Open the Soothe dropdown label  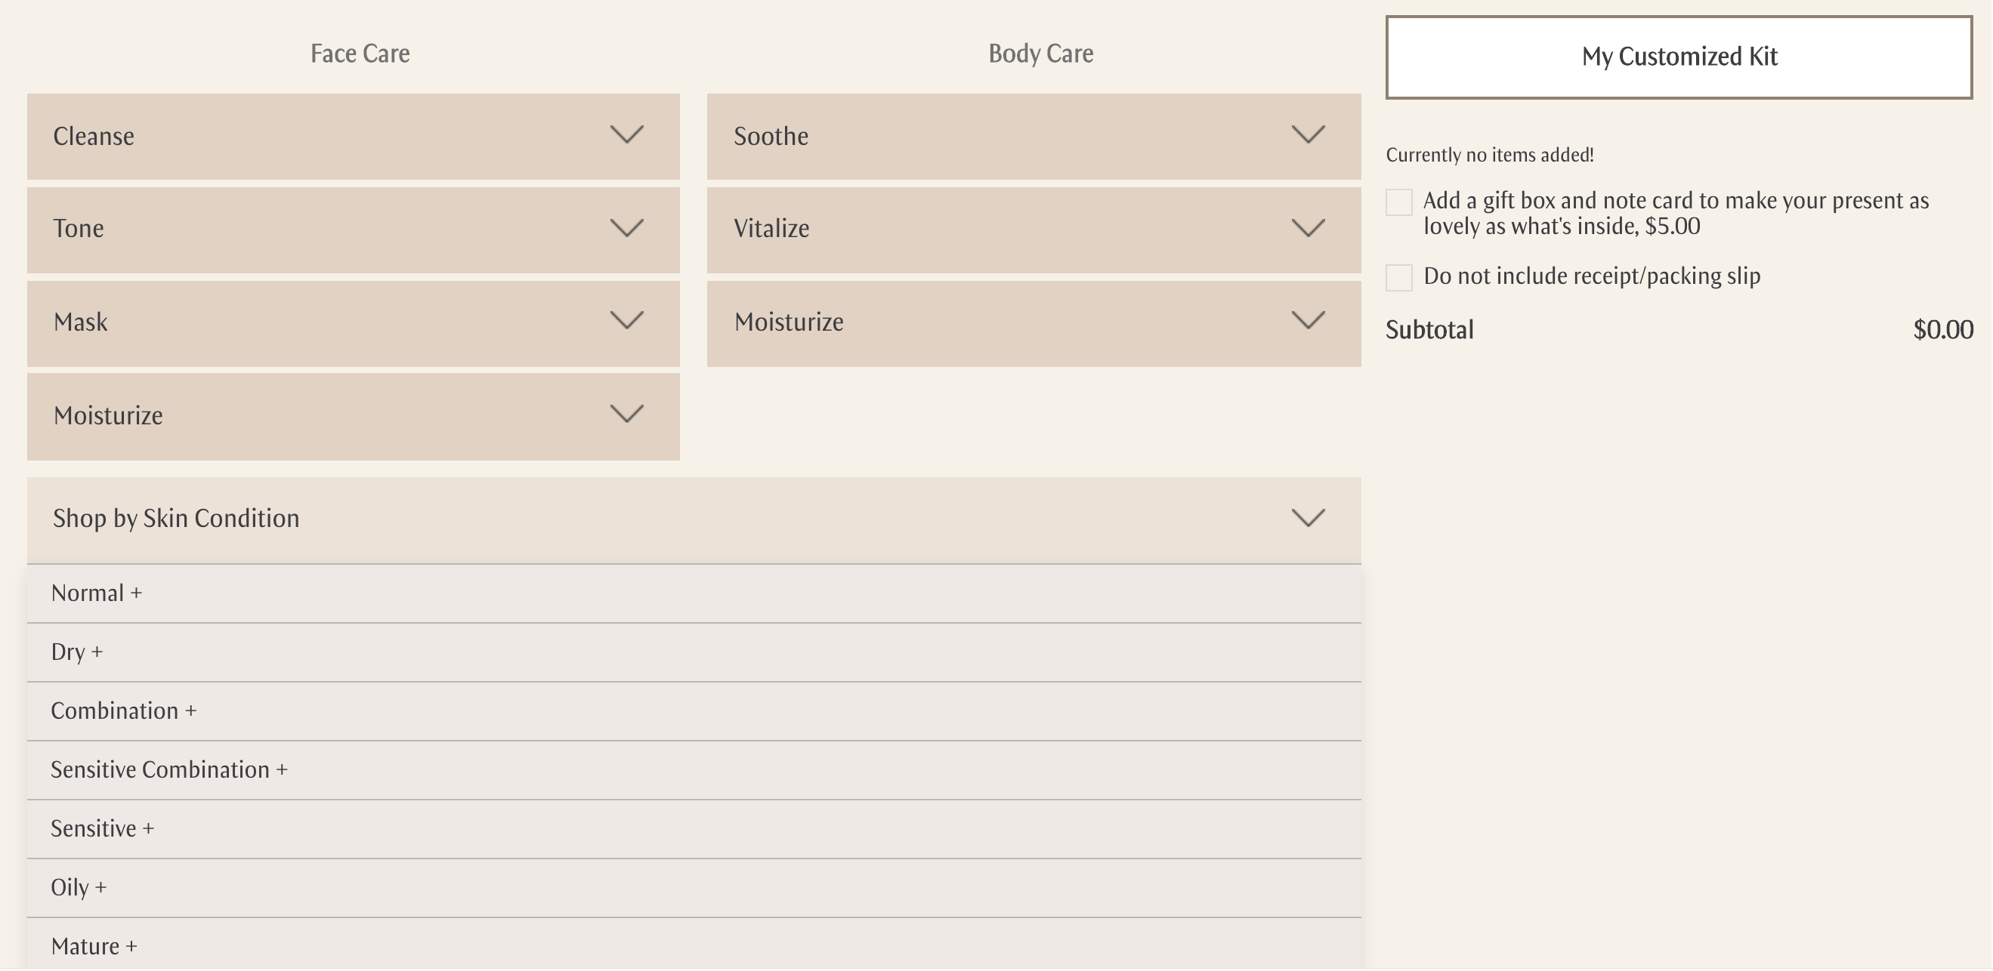(771, 136)
